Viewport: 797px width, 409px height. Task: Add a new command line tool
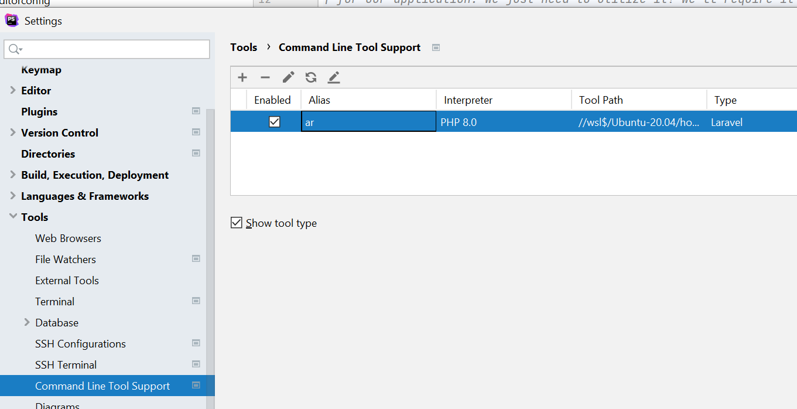(x=242, y=77)
